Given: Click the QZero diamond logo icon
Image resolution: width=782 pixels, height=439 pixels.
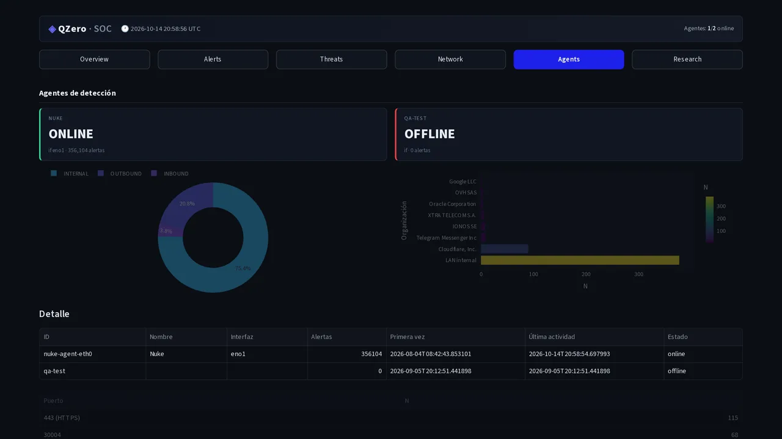Looking at the screenshot, I should coord(53,29).
